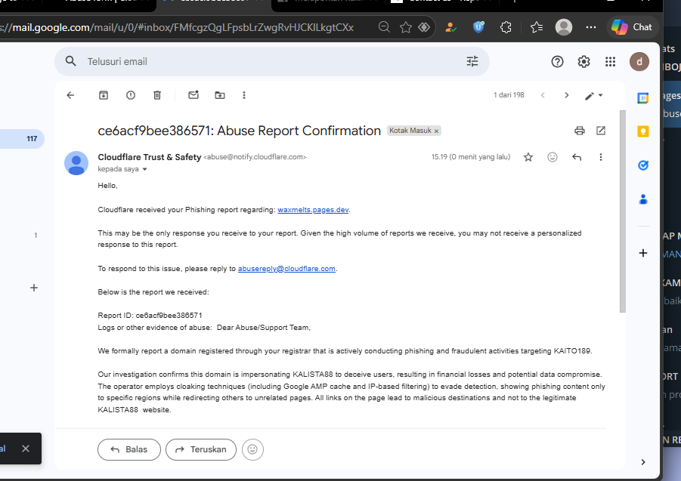681x481 pixels.
Task: Open Copilot Chat button
Action: 633,27
